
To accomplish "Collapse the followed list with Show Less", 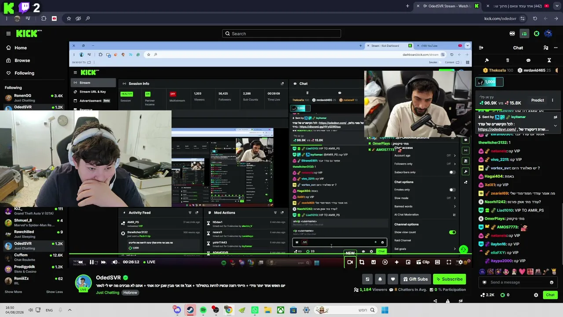I will coord(55,292).
